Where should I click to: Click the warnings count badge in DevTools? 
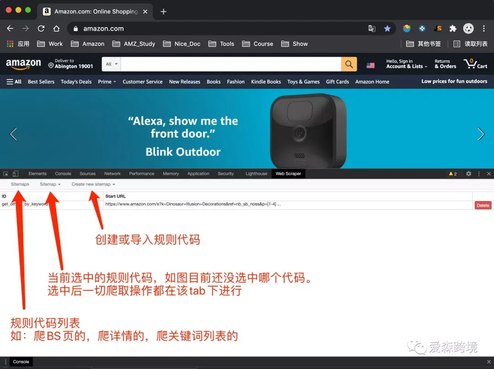point(453,174)
